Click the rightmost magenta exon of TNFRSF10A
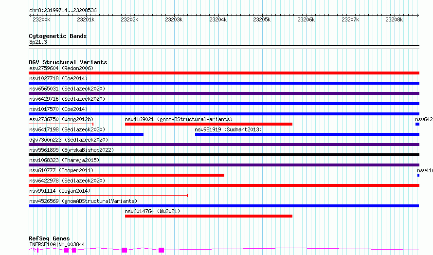This screenshot has height=255, width=433. coord(161,250)
